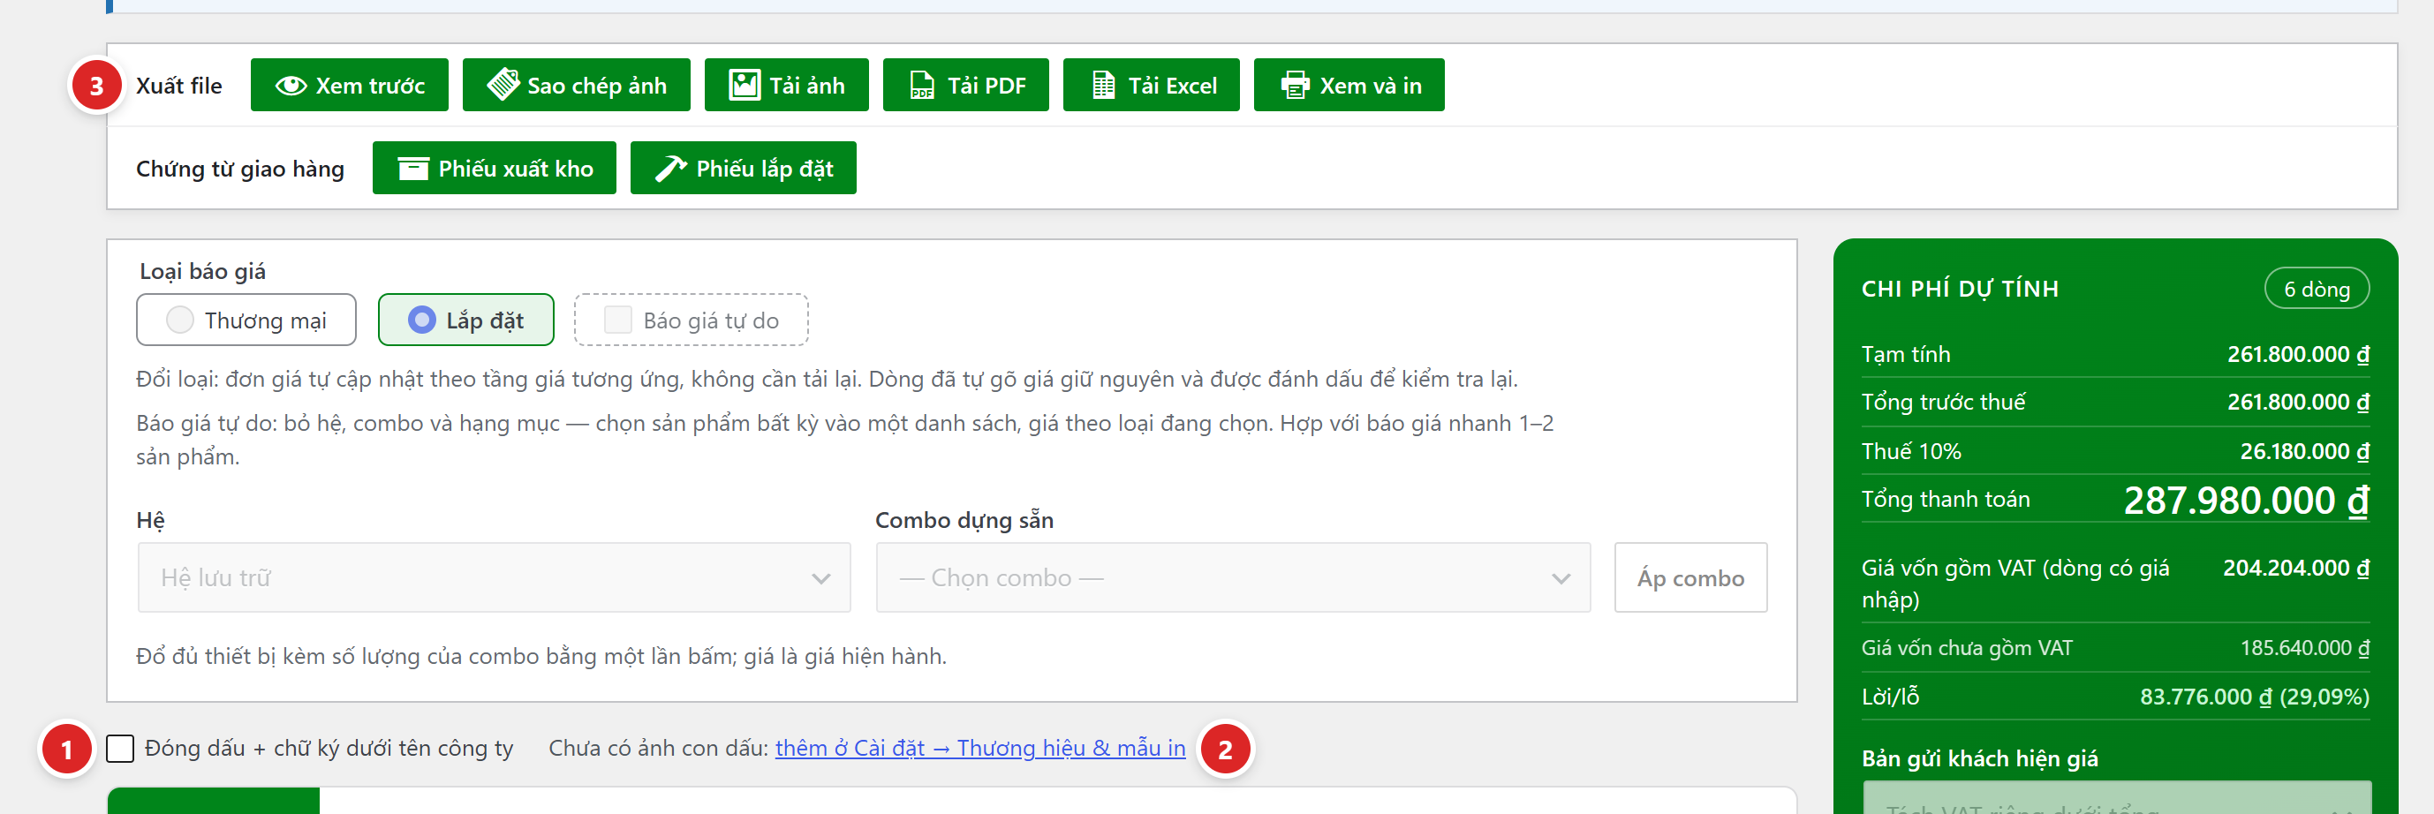Open the Cài đặt → Thương hiệu & mẫu in link
The image size is (2434, 814).
click(979, 749)
